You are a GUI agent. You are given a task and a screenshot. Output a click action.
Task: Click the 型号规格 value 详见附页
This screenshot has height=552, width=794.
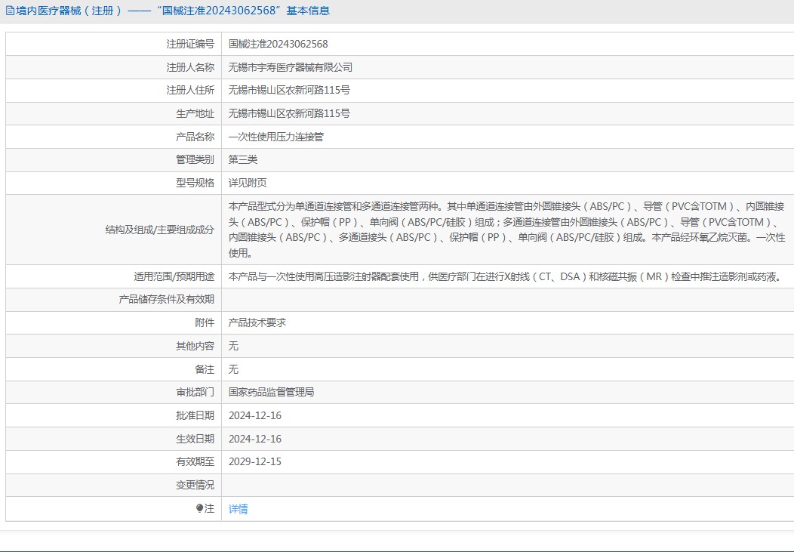point(248,183)
